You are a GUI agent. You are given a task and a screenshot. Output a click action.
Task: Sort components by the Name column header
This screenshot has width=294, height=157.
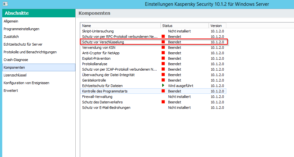121,26
